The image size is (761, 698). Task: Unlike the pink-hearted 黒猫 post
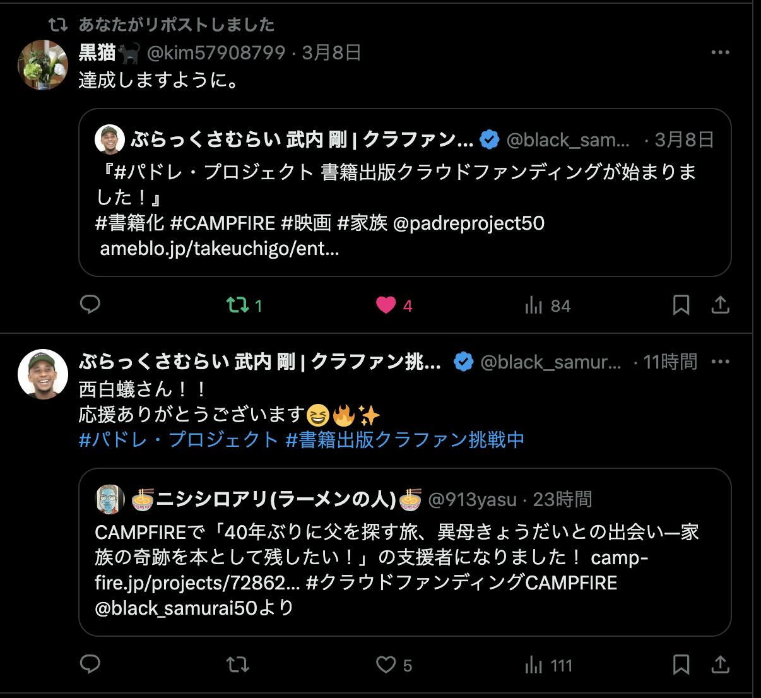pos(386,305)
